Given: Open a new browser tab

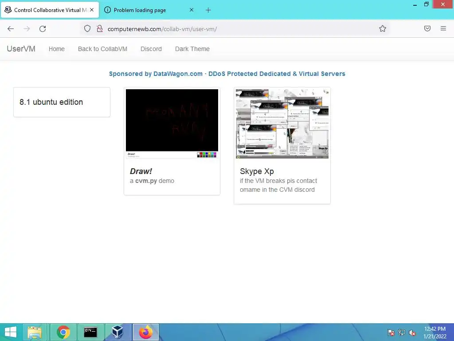Looking at the screenshot, I should click(x=208, y=10).
